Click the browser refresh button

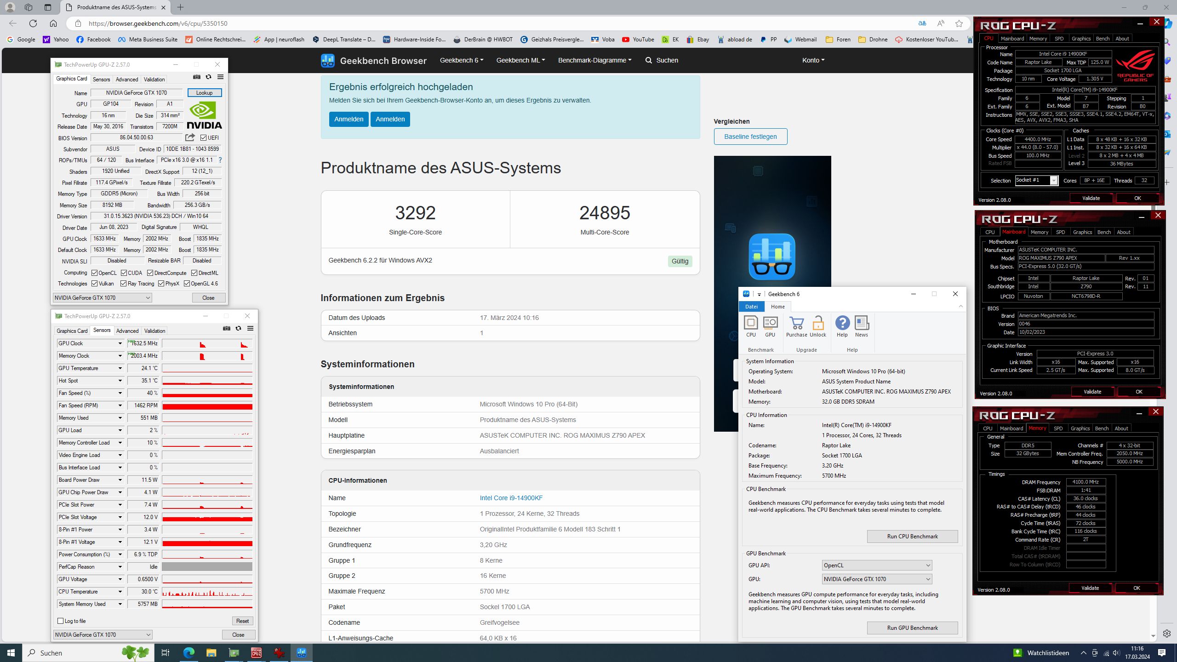tap(33, 23)
